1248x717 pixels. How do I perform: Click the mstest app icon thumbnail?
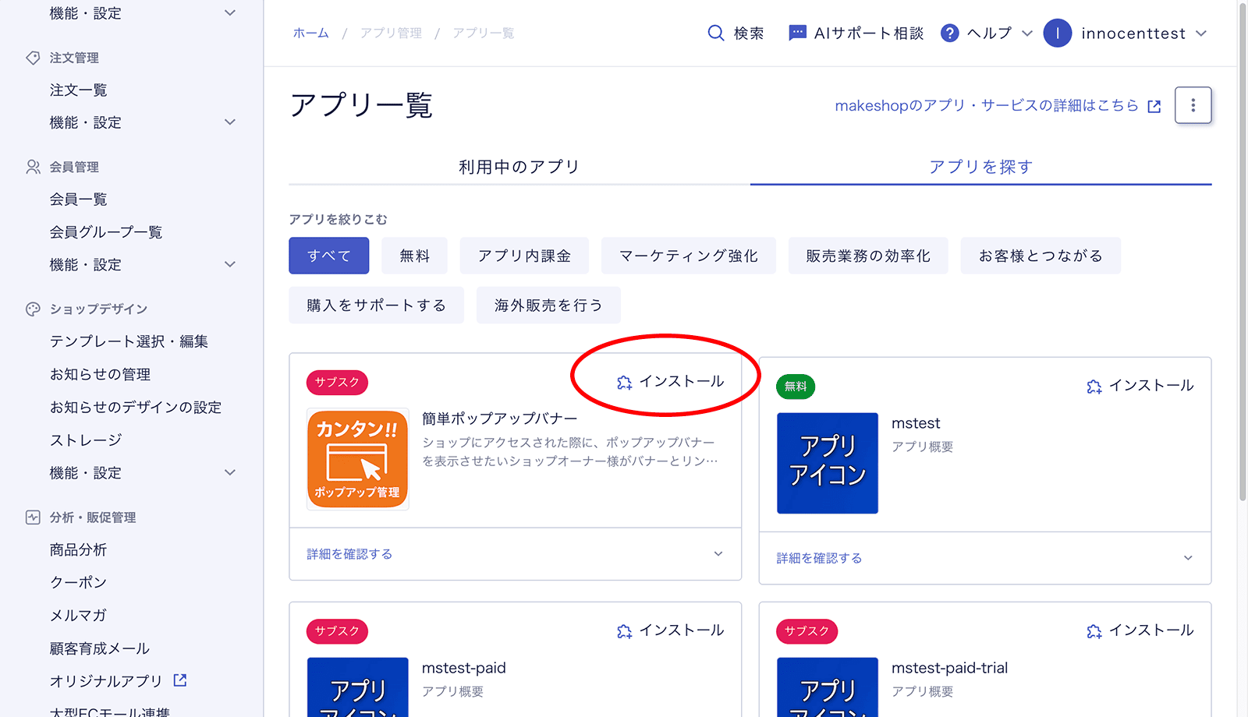pyautogui.click(x=827, y=463)
